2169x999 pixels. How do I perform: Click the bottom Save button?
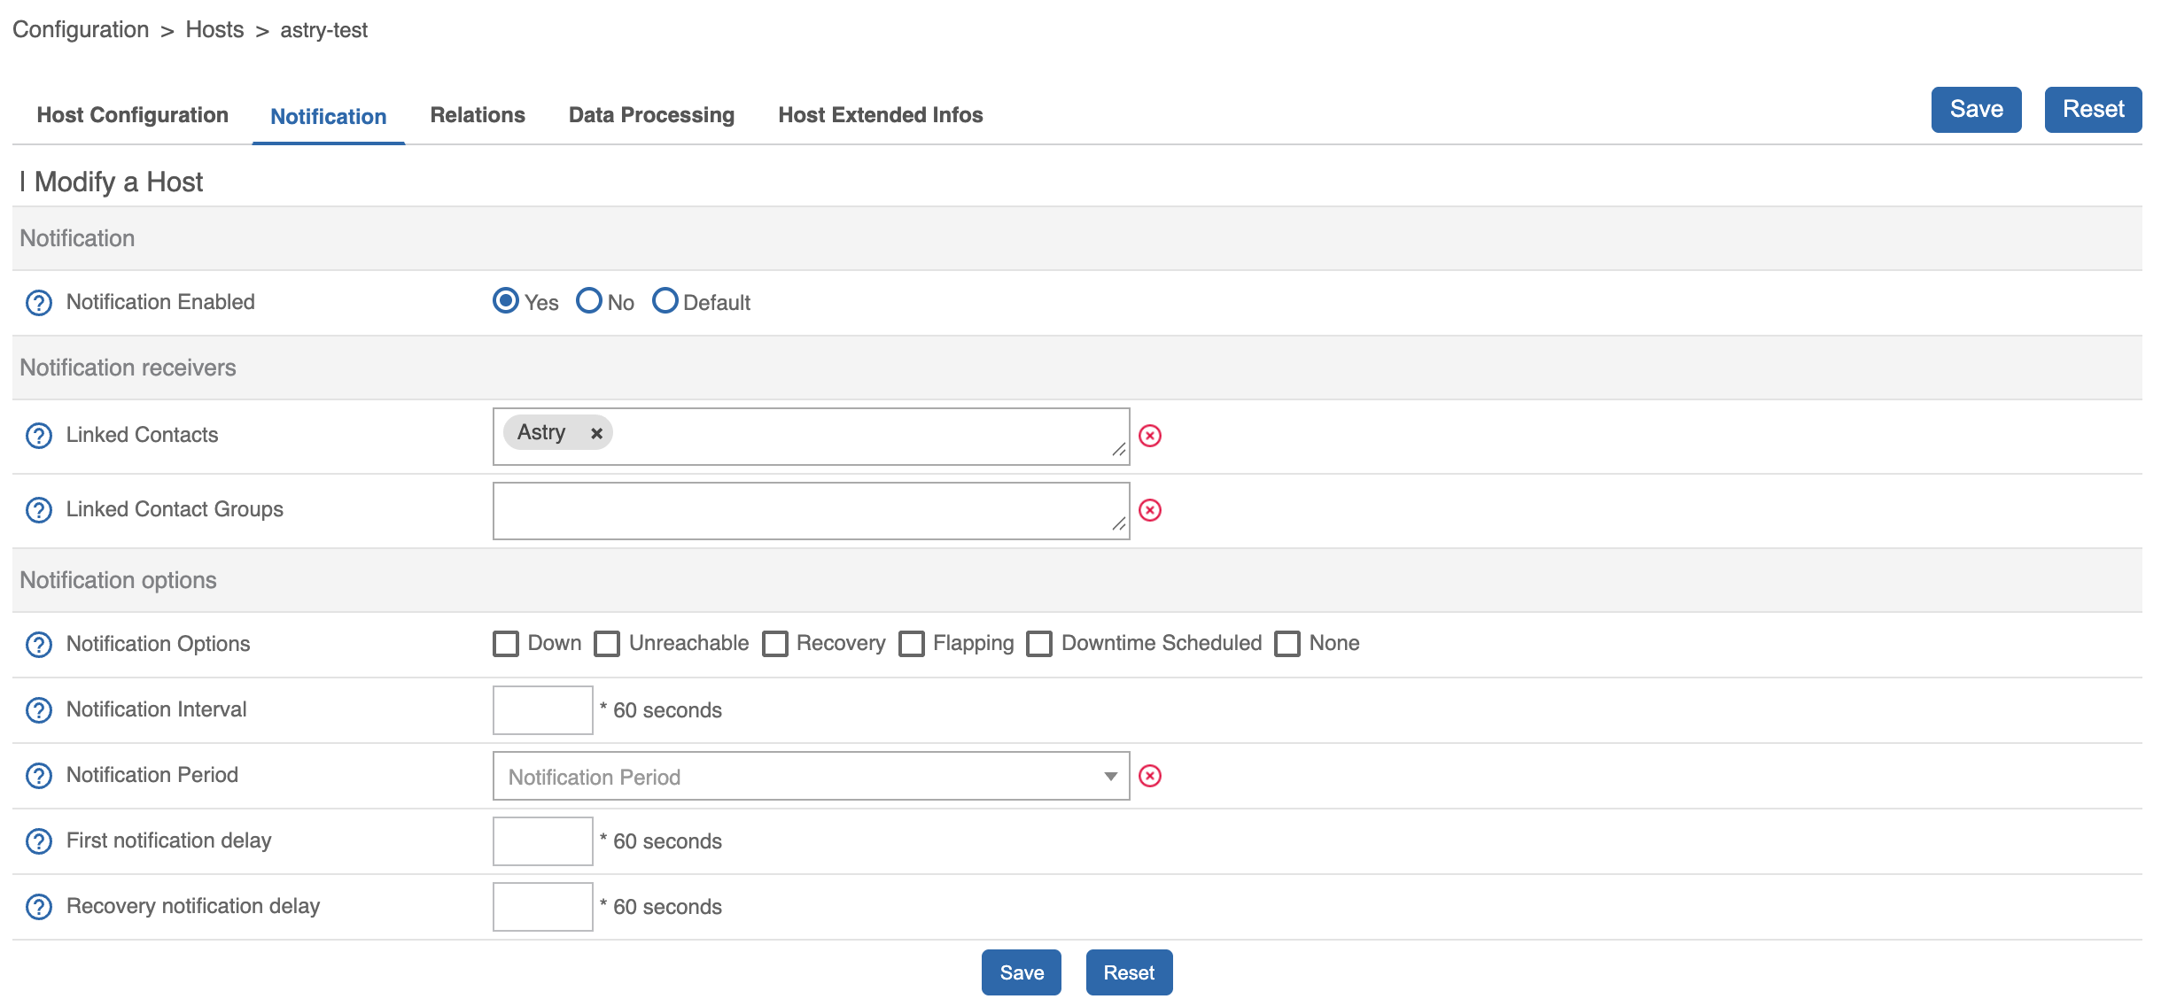coord(1022,972)
